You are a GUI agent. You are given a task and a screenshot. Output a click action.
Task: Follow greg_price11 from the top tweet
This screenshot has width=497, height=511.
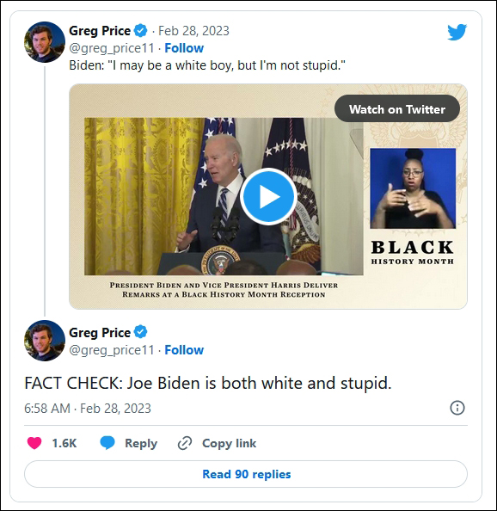point(184,48)
